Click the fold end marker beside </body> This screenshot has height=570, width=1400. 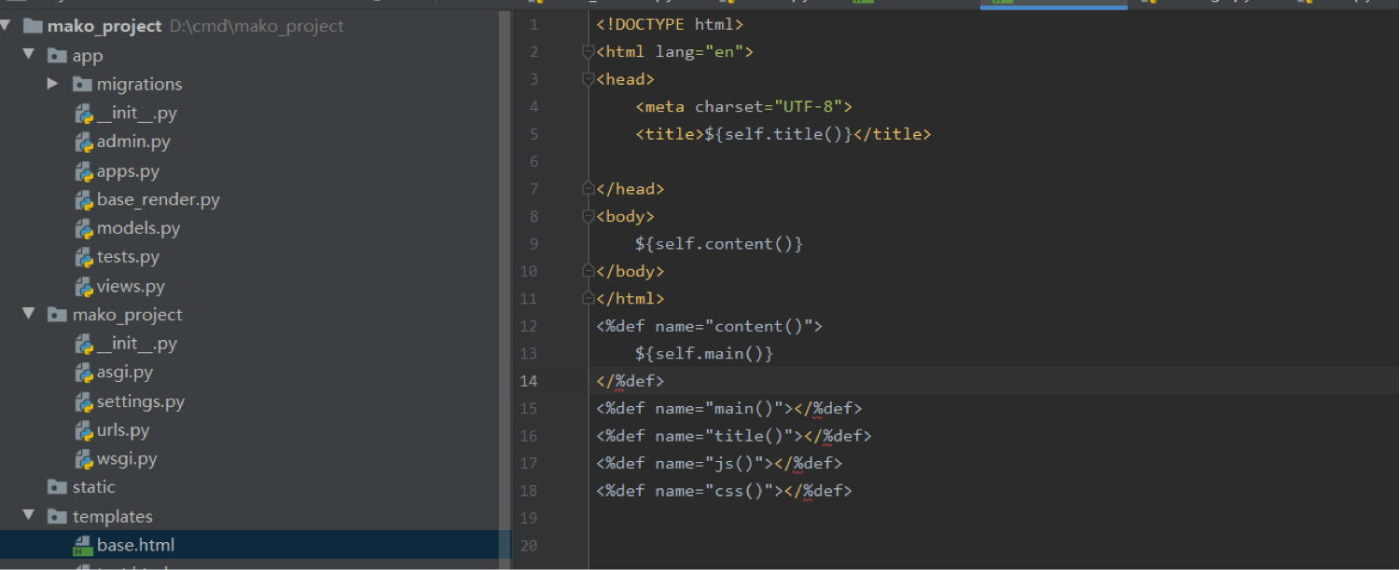(589, 272)
